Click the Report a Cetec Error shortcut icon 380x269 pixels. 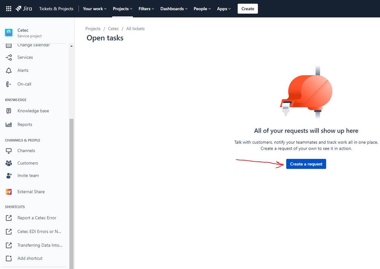[9, 218]
